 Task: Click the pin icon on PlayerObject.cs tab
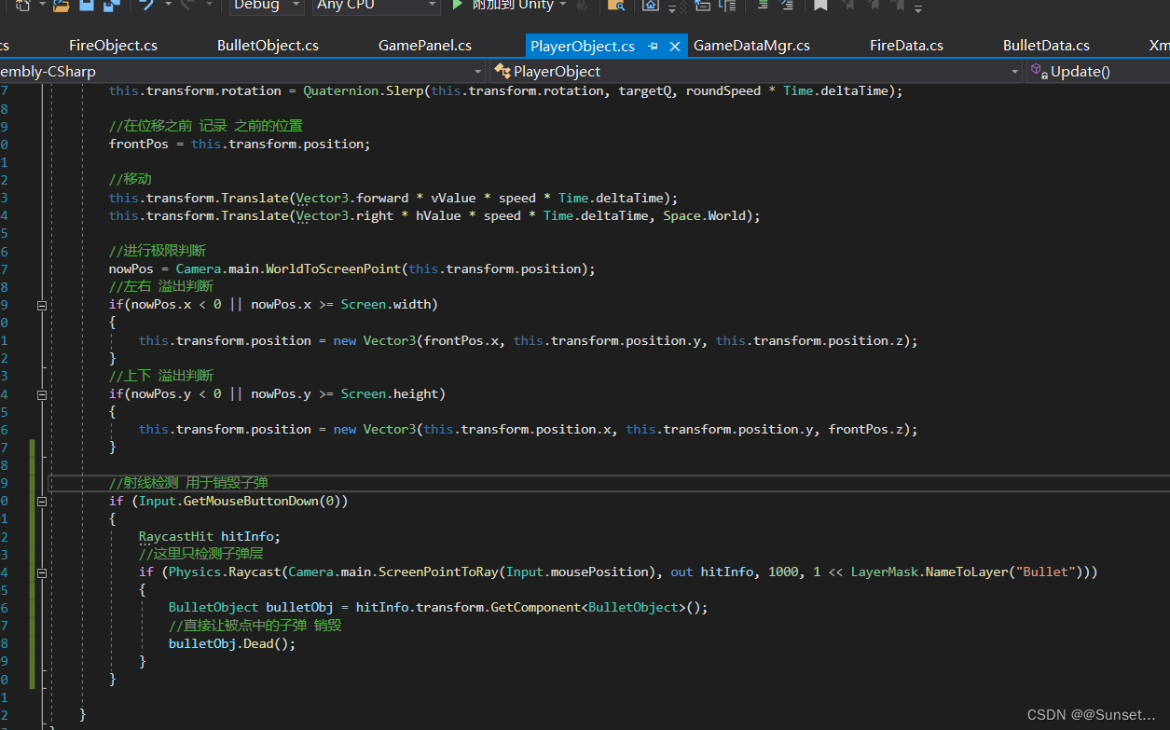coord(653,46)
